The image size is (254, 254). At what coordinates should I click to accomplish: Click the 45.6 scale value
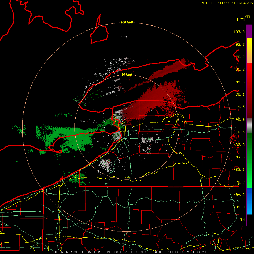pyautogui.click(x=240, y=82)
